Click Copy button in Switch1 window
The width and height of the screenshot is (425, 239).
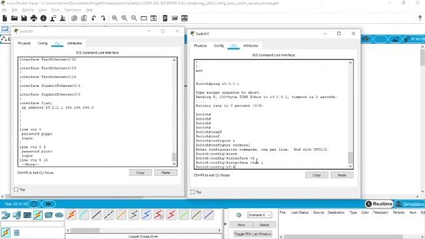317,175
